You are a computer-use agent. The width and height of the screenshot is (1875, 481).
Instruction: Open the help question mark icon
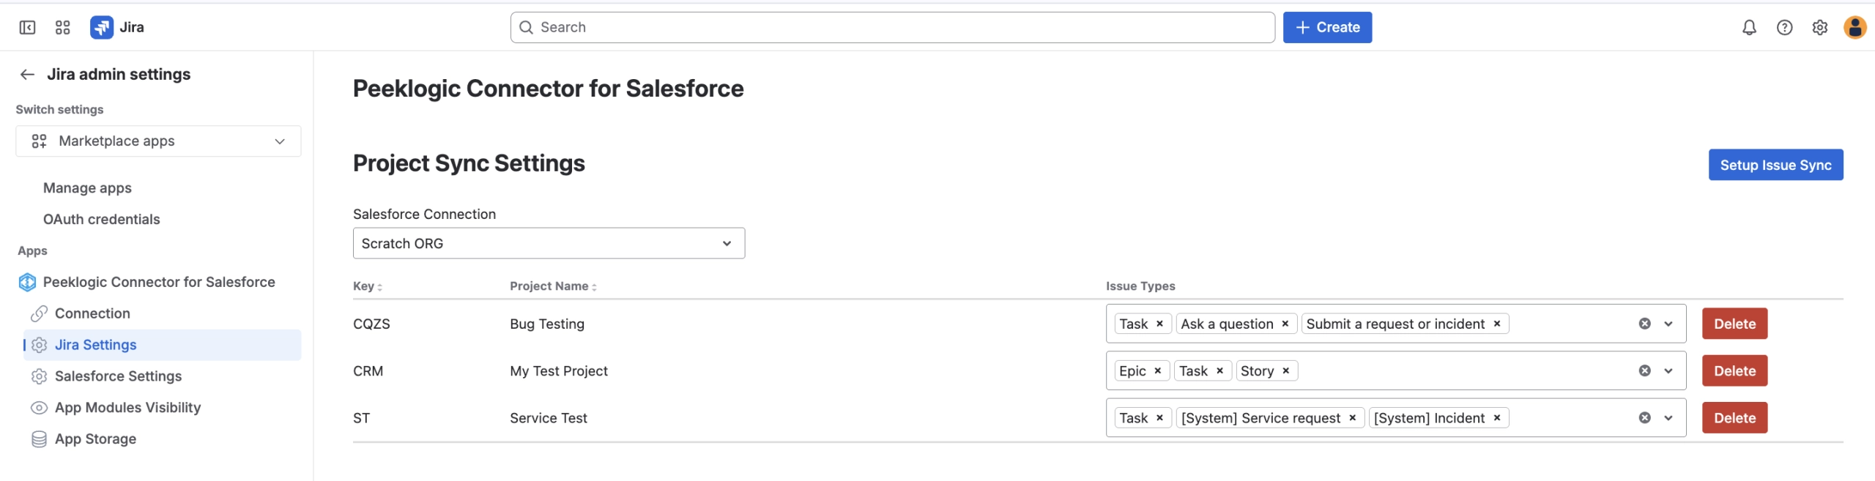(x=1785, y=28)
